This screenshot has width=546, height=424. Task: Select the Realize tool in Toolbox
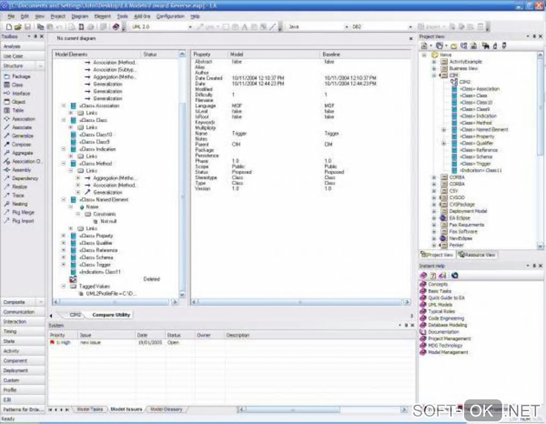coord(19,187)
